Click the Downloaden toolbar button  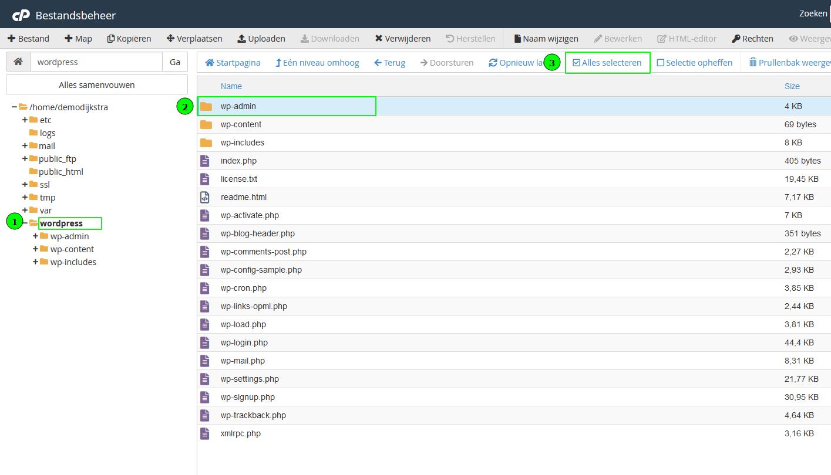coord(330,39)
